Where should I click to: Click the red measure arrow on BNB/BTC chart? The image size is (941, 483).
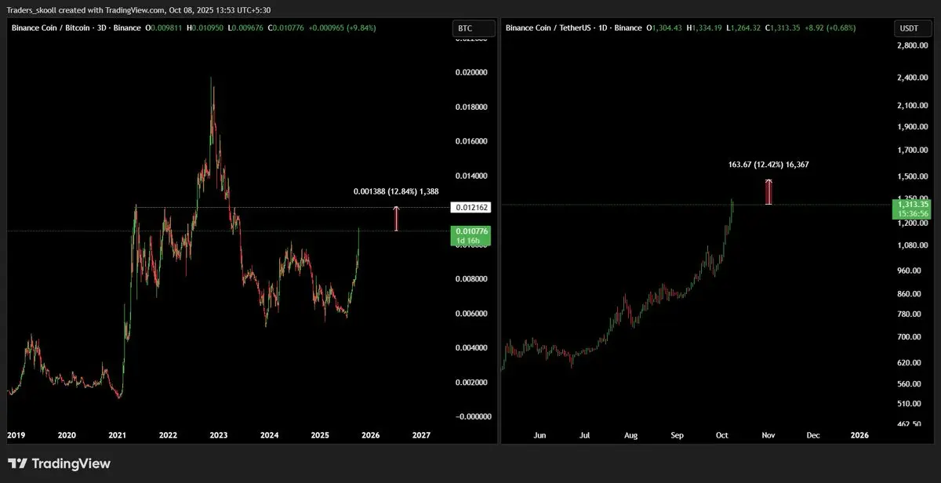[397, 219]
